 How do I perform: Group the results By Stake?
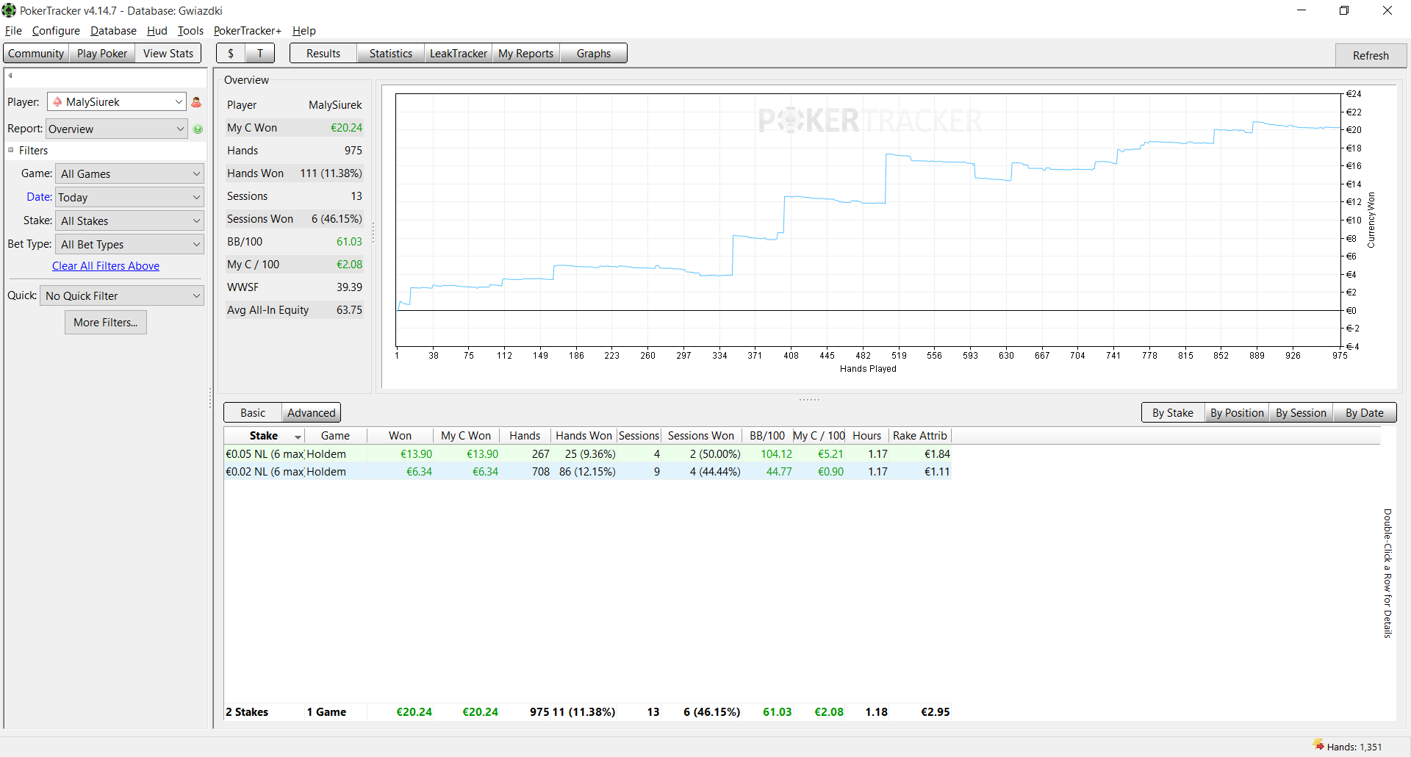point(1173,413)
